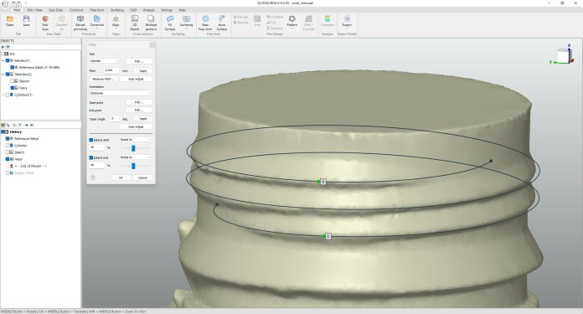Switch to the Edit / View tab
The width and height of the screenshot is (583, 314).
pyautogui.click(x=34, y=10)
